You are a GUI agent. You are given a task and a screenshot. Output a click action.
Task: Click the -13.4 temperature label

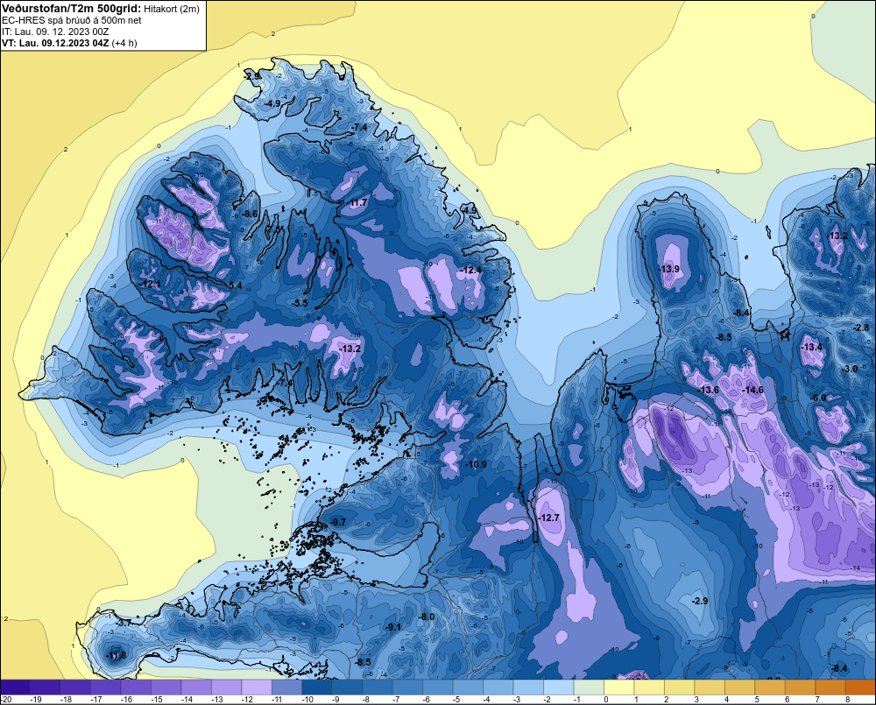point(812,347)
